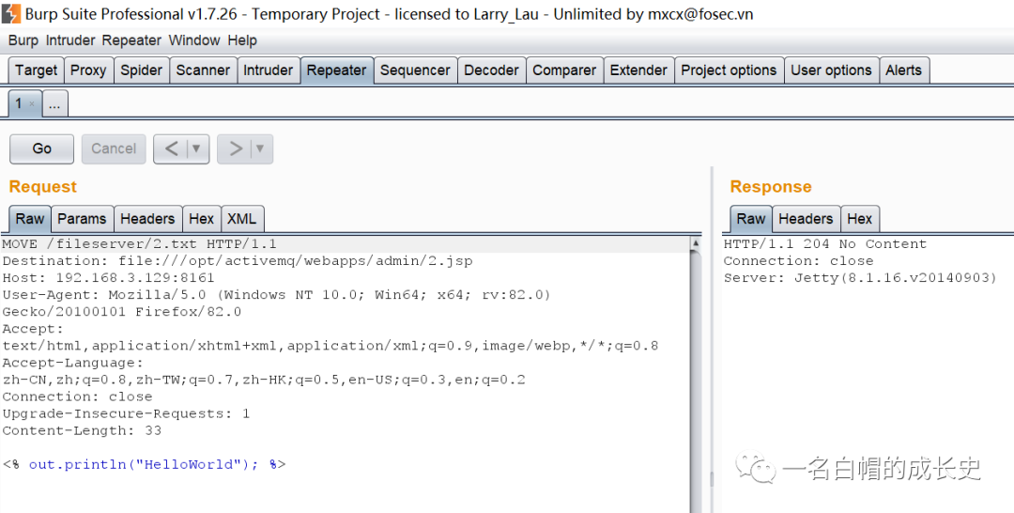
Task: Send request with Go button
Action: [42, 148]
